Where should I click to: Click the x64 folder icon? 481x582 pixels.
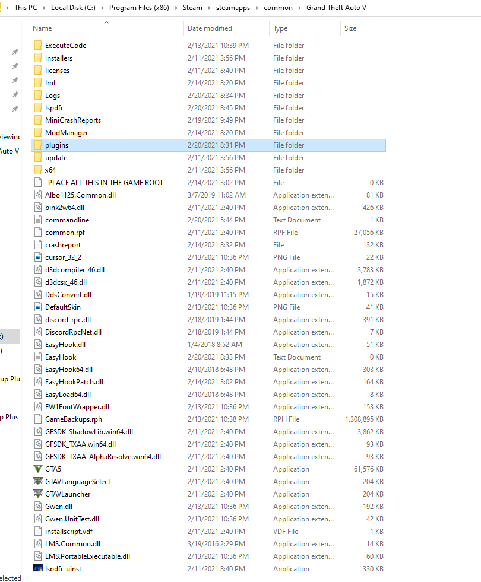(38, 170)
